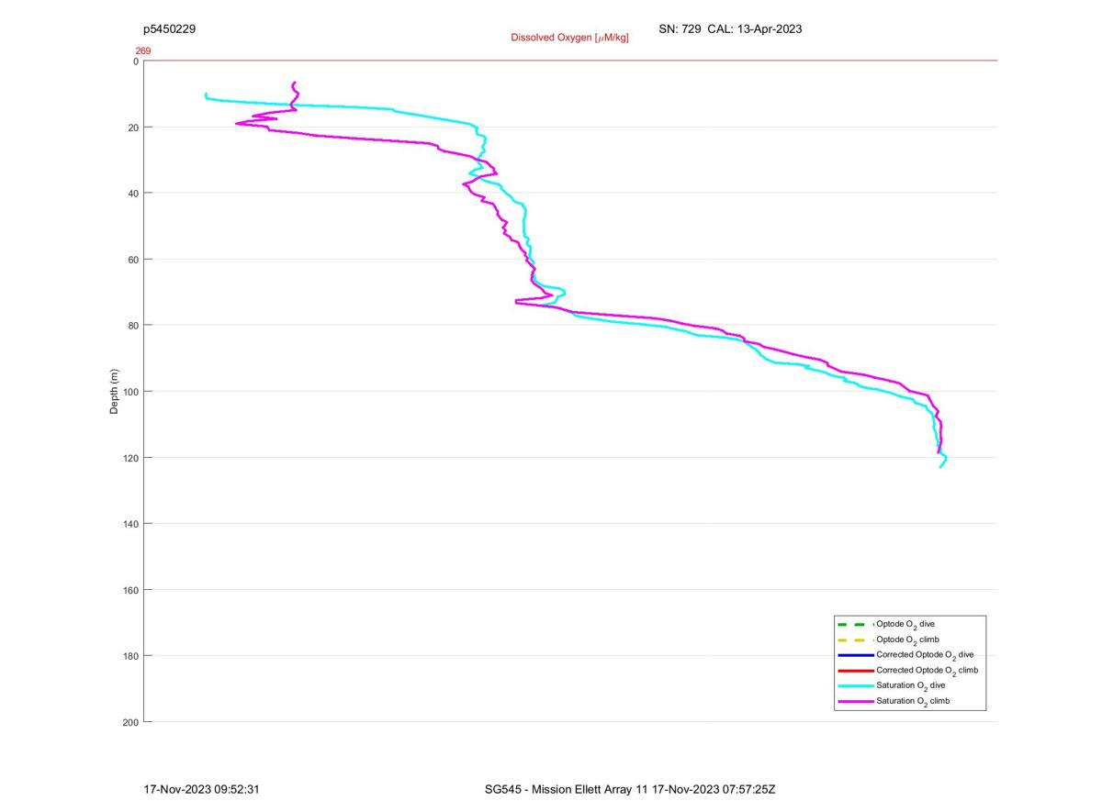Click the red horizontal line at depth zero
Screen dimensions: 1102x812
(x=570, y=61)
